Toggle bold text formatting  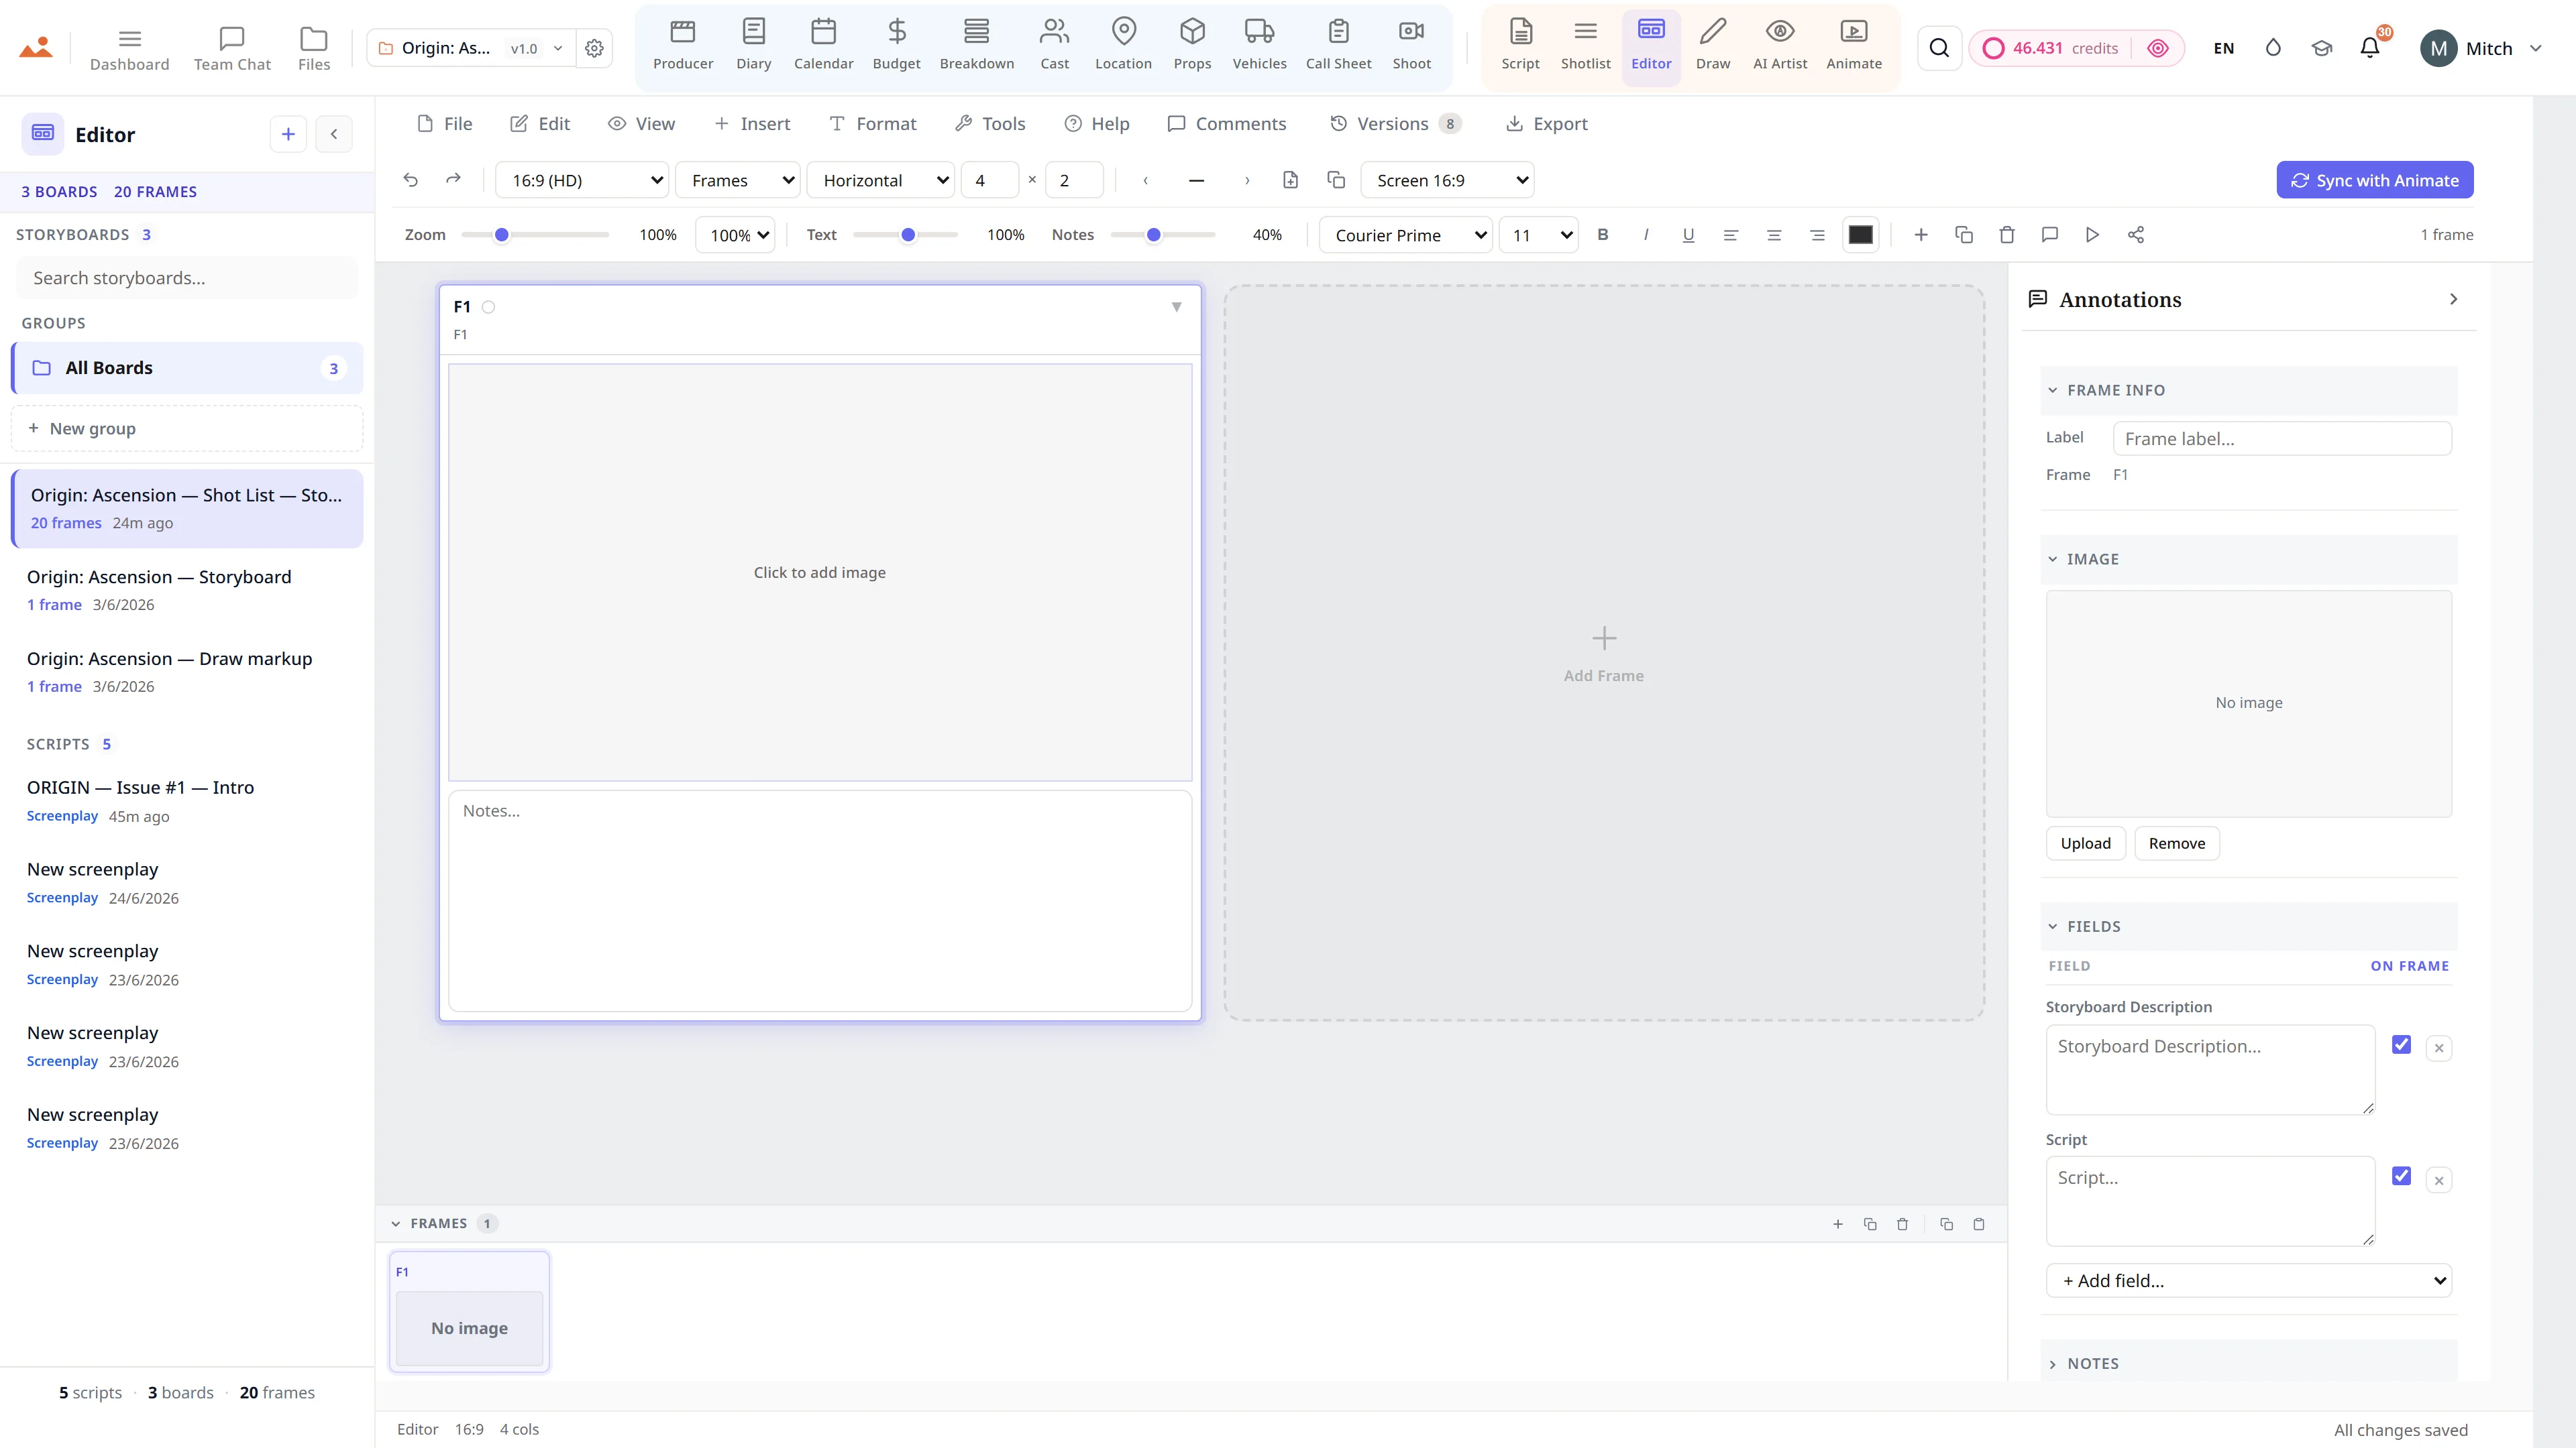click(1603, 235)
